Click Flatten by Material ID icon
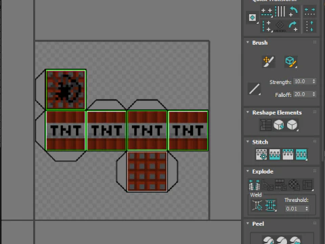The height and width of the screenshot is (244, 325). [294, 184]
